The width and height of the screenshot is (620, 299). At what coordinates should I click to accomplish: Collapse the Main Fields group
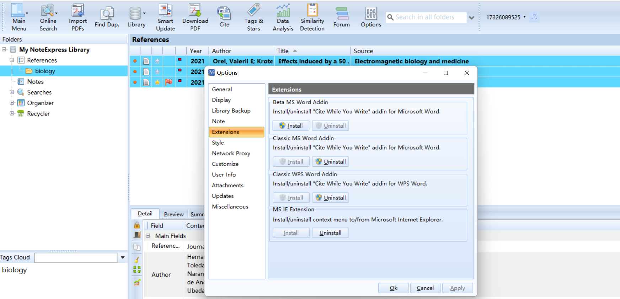point(148,236)
